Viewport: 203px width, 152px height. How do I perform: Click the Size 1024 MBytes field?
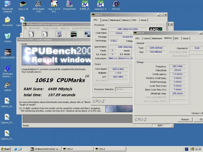(156, 52)
